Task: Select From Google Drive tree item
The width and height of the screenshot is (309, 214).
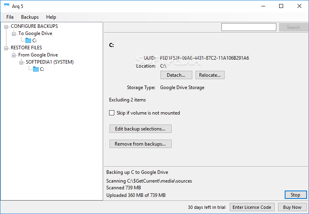Action: coord(38,55)
